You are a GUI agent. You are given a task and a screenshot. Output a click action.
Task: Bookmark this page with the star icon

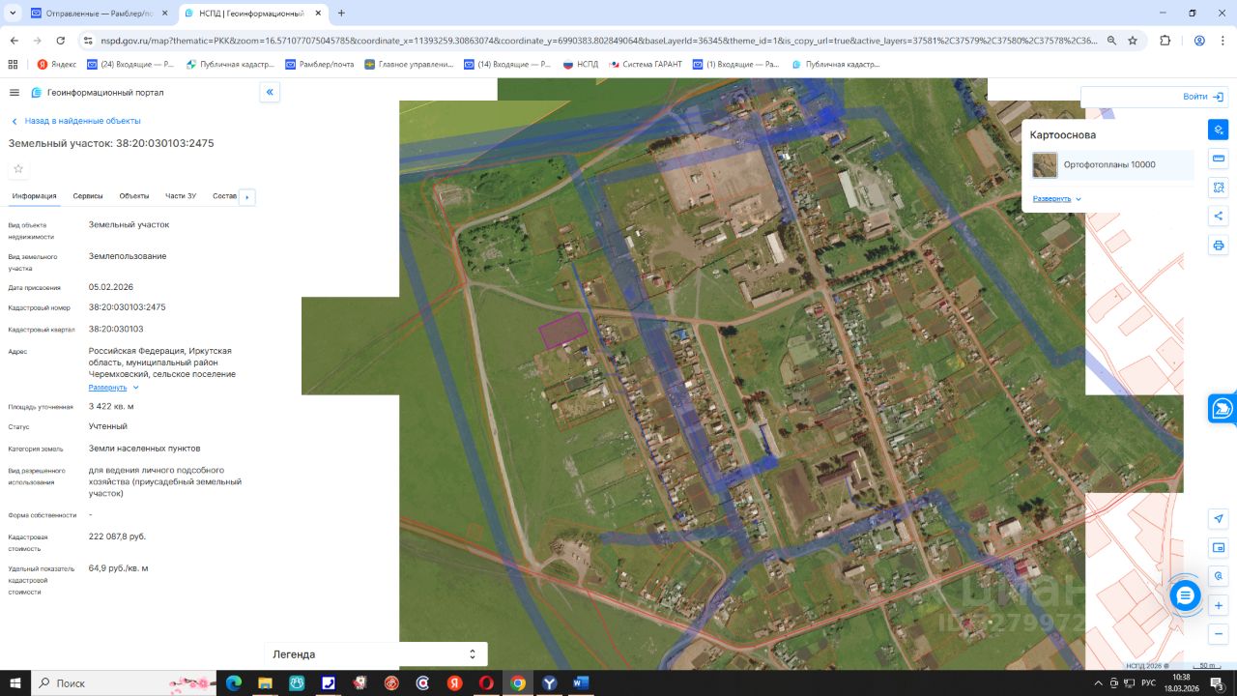tap(1133, 41)
